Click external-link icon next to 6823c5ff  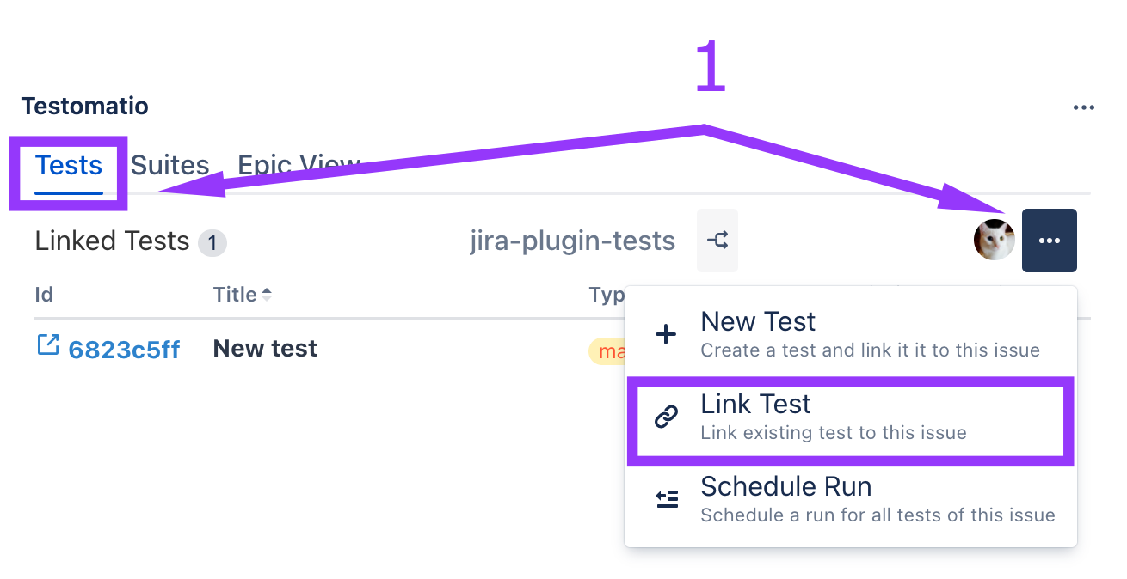(x=48, y=345)
